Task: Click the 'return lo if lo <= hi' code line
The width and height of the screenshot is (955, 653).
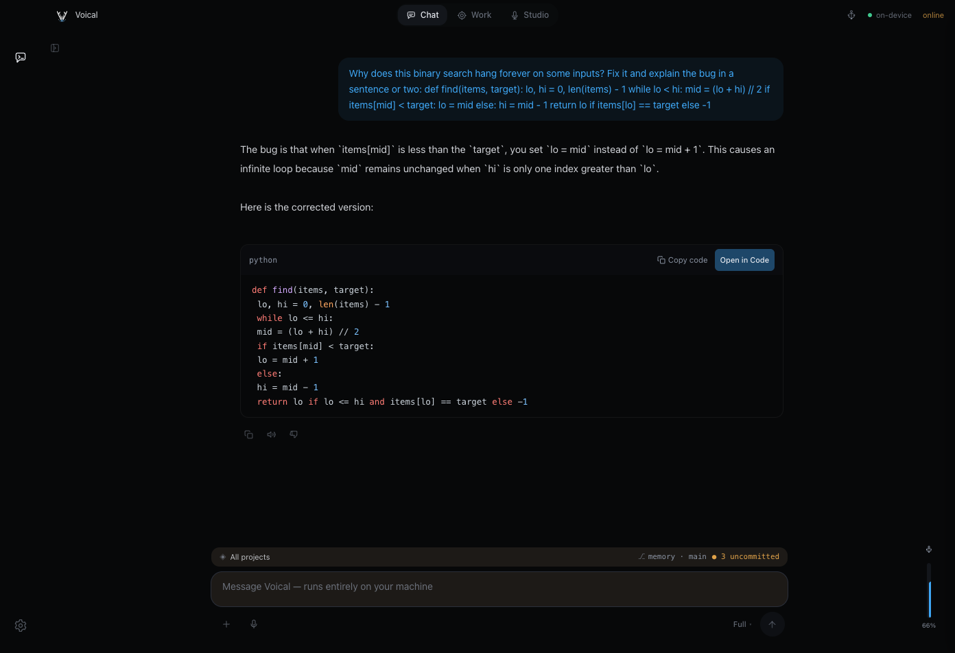Action: click(x=392, y=402)
